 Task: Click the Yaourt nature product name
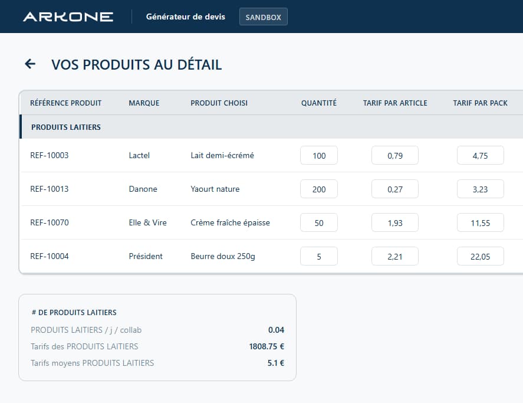[215, 189]
